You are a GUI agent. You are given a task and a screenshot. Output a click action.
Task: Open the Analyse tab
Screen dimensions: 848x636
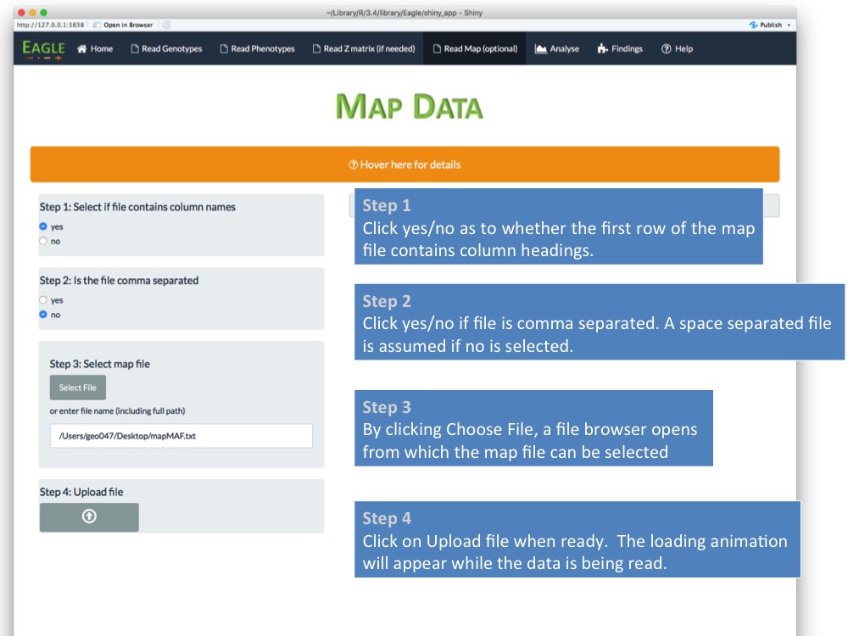coord(557,48)
